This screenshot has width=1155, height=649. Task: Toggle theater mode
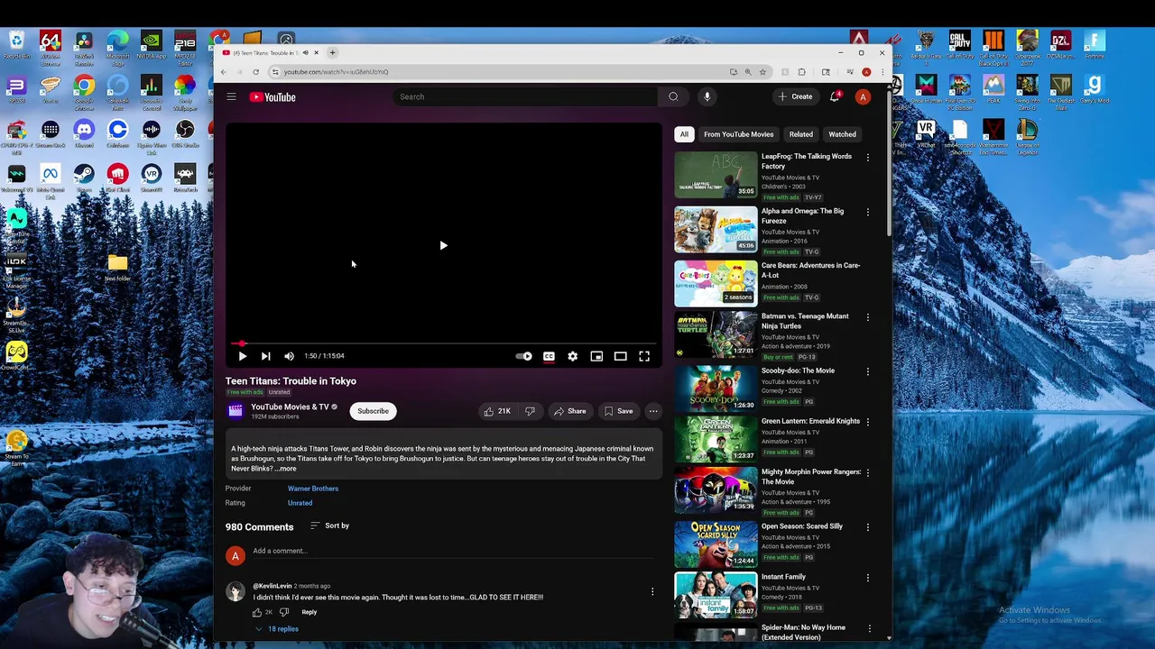point(620,356)
